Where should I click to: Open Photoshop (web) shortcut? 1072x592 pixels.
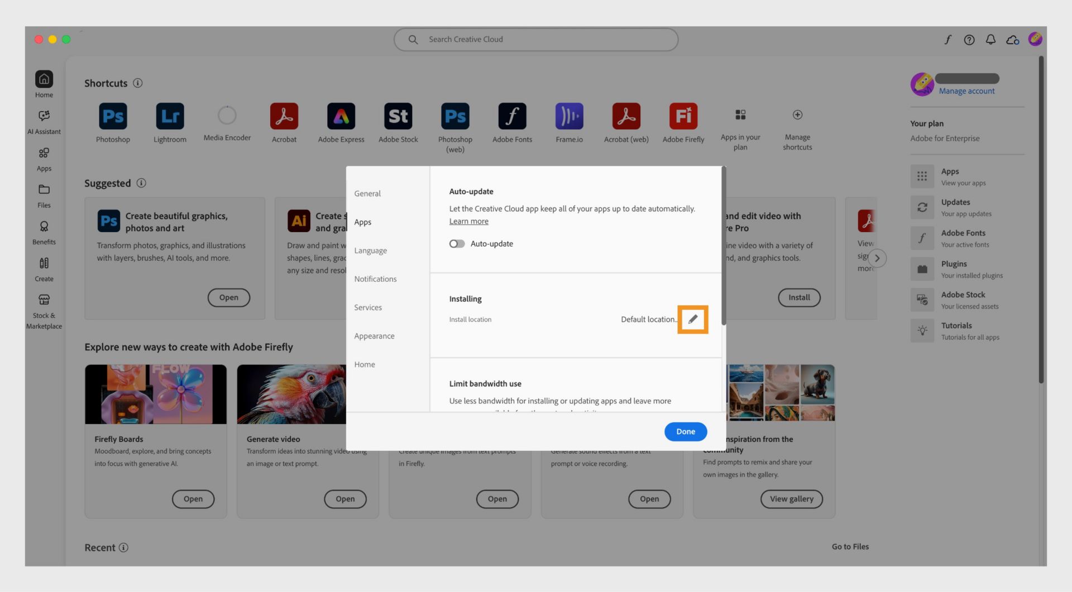tap(455, 116)
